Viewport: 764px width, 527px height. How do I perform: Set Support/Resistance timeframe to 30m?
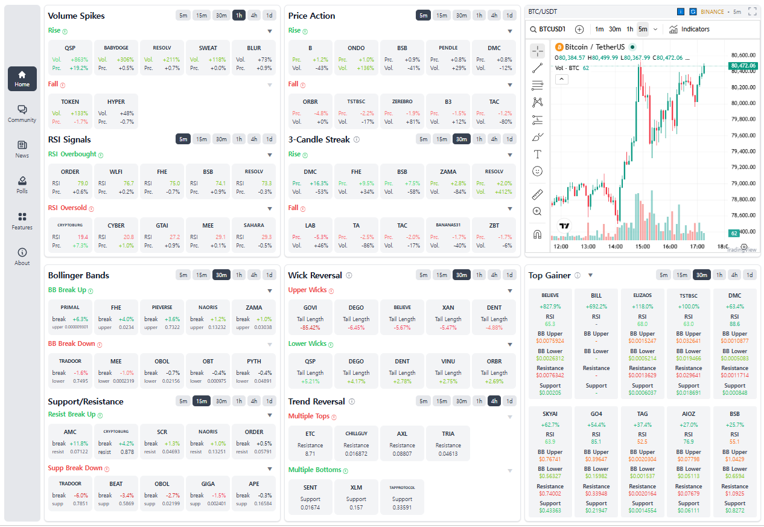(x=221, y=401)
